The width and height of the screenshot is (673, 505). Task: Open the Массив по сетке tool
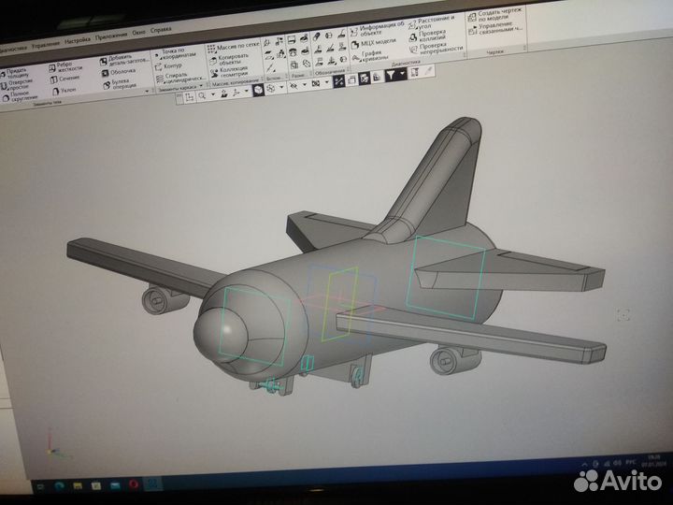coord(235,46)
